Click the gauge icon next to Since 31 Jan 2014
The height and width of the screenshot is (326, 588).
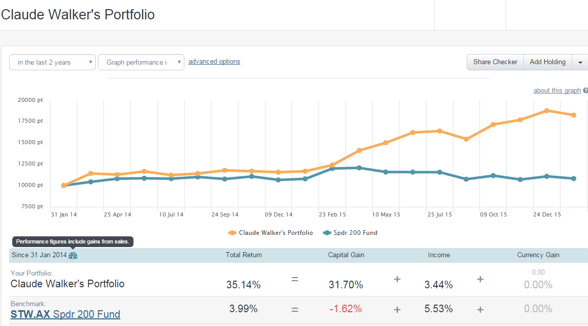point(73,255)
